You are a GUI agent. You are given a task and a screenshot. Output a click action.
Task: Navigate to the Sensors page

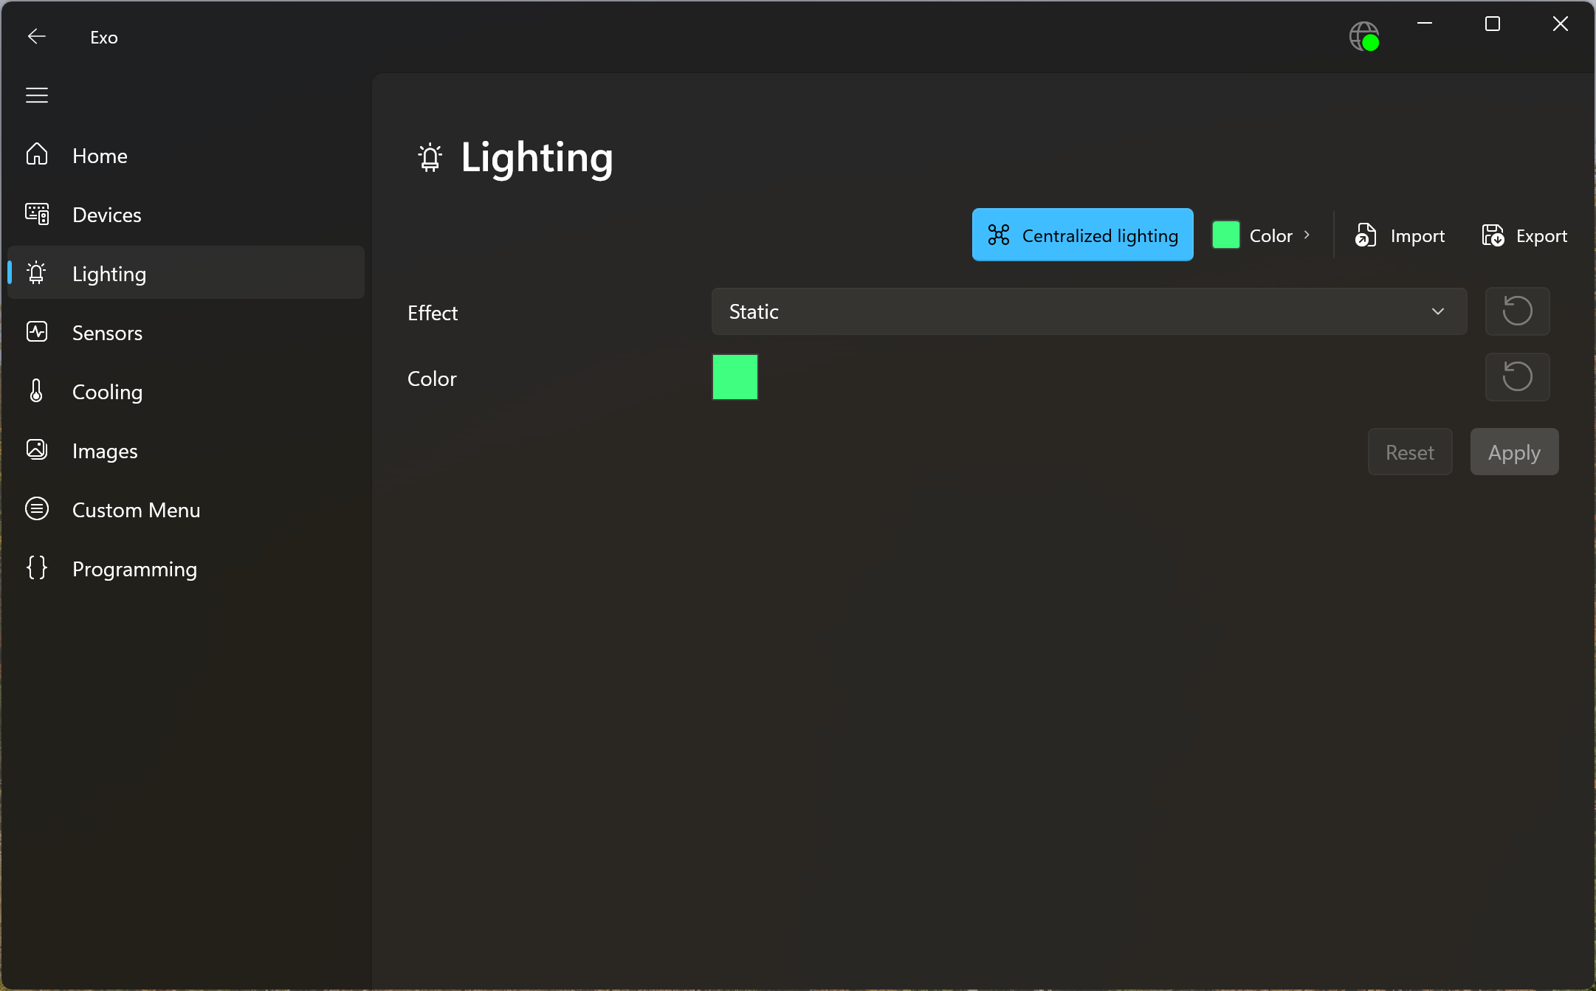[107, 333]
